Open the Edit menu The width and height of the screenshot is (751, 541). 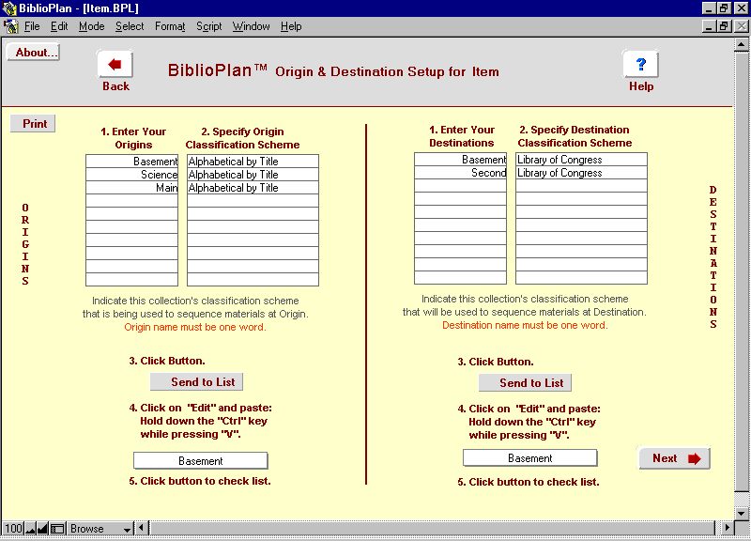click(x=59, y=26)
